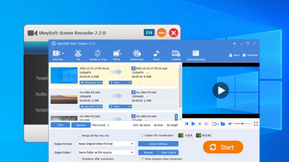Click the Clear button

60,125
